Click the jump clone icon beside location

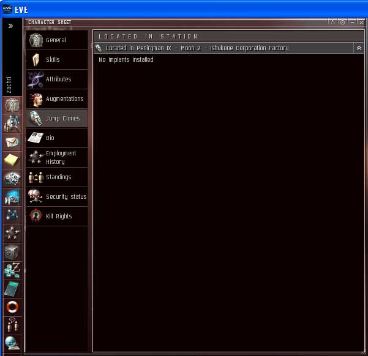[99, 48]
